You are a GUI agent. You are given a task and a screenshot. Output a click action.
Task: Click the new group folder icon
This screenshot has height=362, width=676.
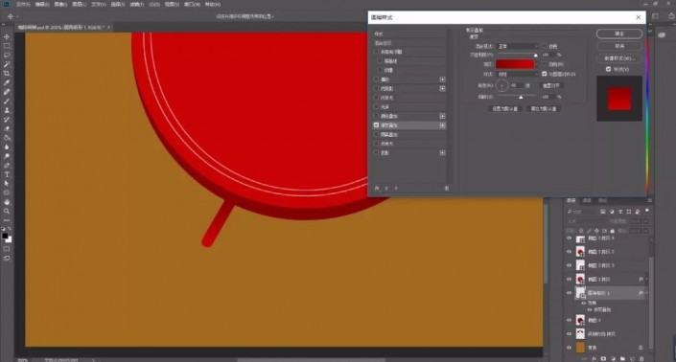[x=622, y=358]
